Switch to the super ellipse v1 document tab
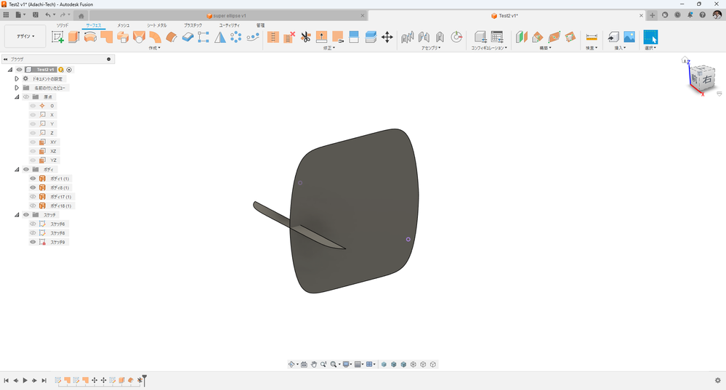The height and width of the screenshot is (390, 726). (x=229, y=16)
